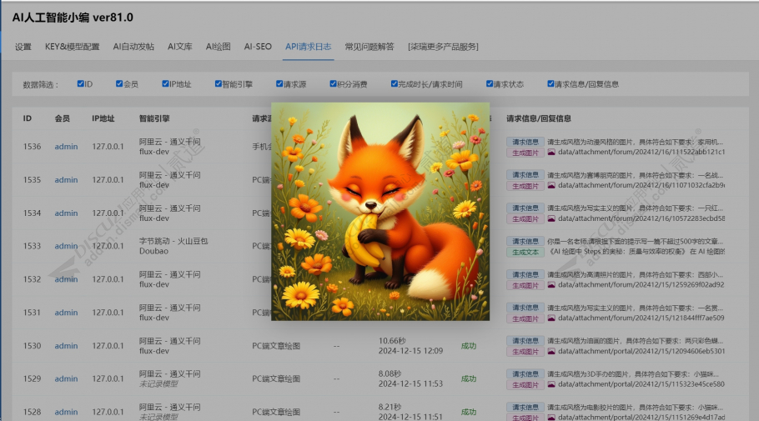Click the fox with banana preview image
The width and height of the screenshot is (759, 421).
coord(380,212)
